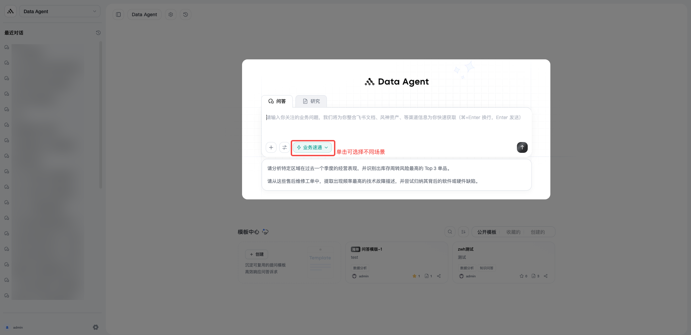
Task: Click the plus attachment icon in input box
Action: [271, 147]
